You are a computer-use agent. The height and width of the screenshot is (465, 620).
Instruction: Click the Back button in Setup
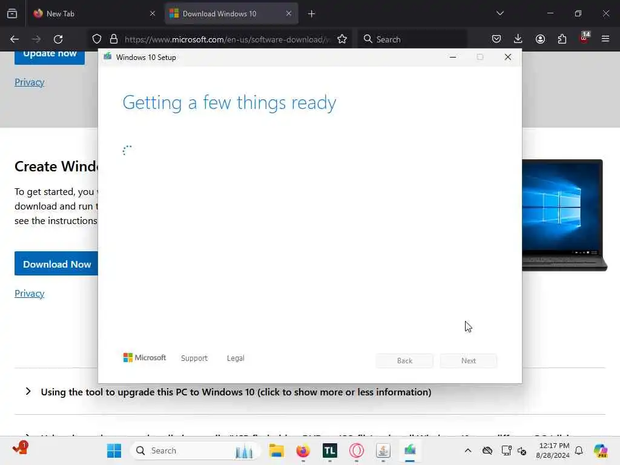pos(404,361)
